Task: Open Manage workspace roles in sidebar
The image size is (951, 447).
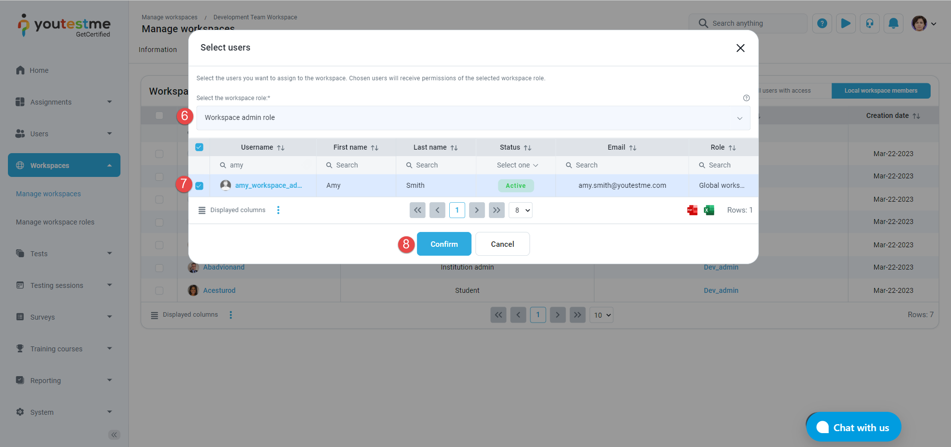Action: coord(55,222)
